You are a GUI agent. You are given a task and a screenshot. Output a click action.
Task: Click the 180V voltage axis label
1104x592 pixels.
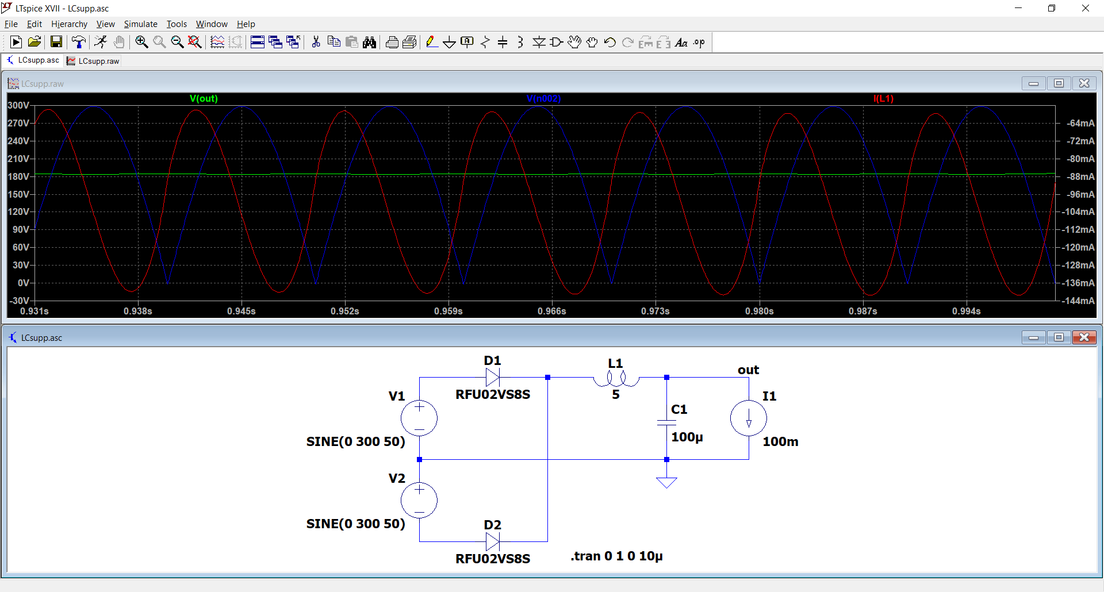(x=18, y=176)
